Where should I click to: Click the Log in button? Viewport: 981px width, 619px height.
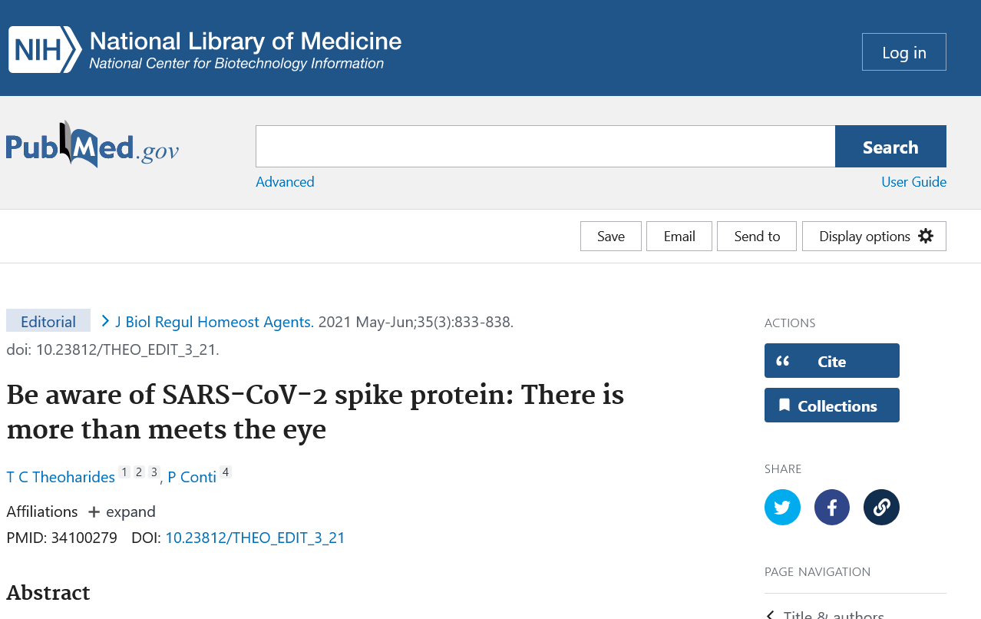(x=903, y=51)
